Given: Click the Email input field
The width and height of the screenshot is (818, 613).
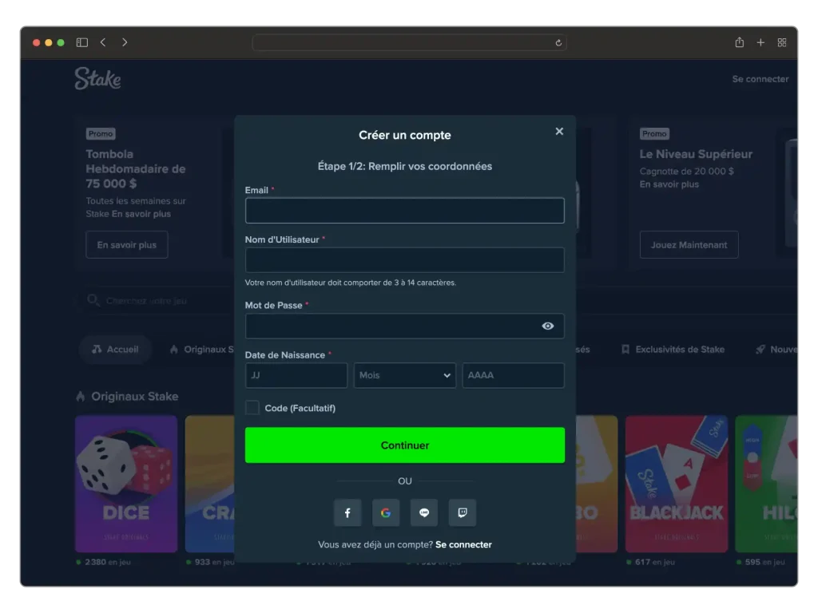Looking at the screenshot, I should (x=405, y=211).
